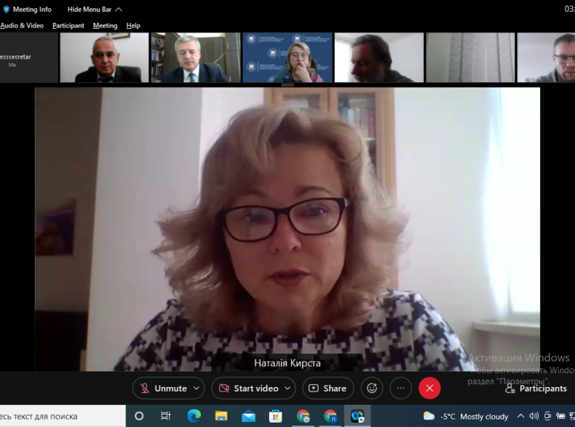Screen dimensions: 575x427
Task: Click the Share button
Action: 328,388
